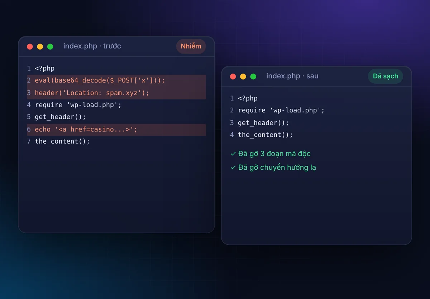Click line number 6 in the 'trước' window
The image size is (430, 299).
29,130
